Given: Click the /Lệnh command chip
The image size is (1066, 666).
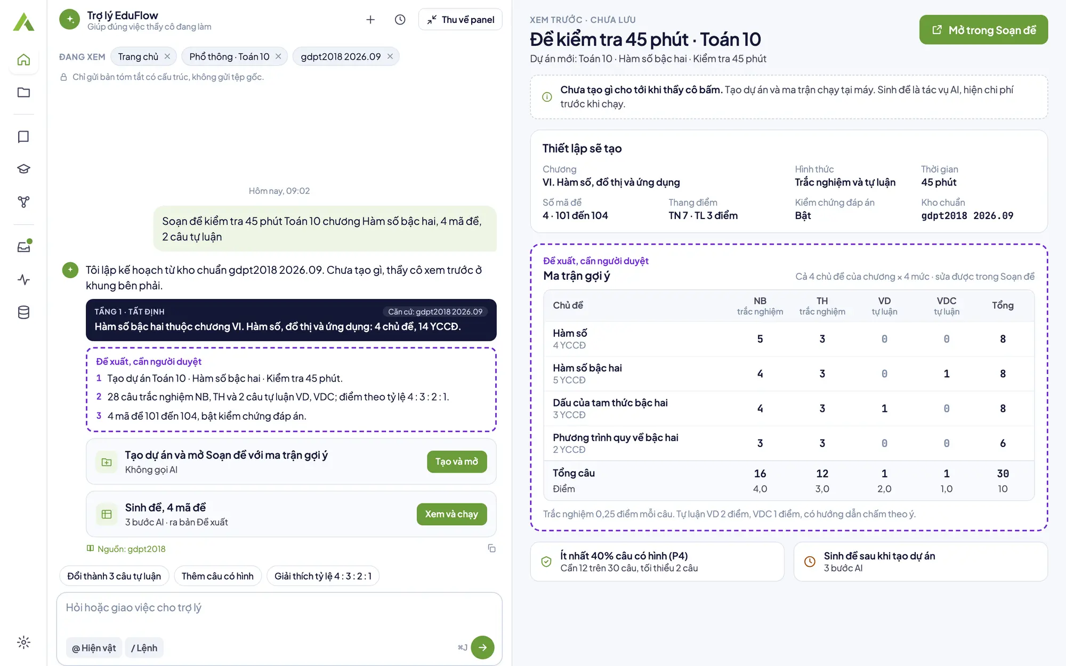Looking at the screenshot, I should pos(144,648).
